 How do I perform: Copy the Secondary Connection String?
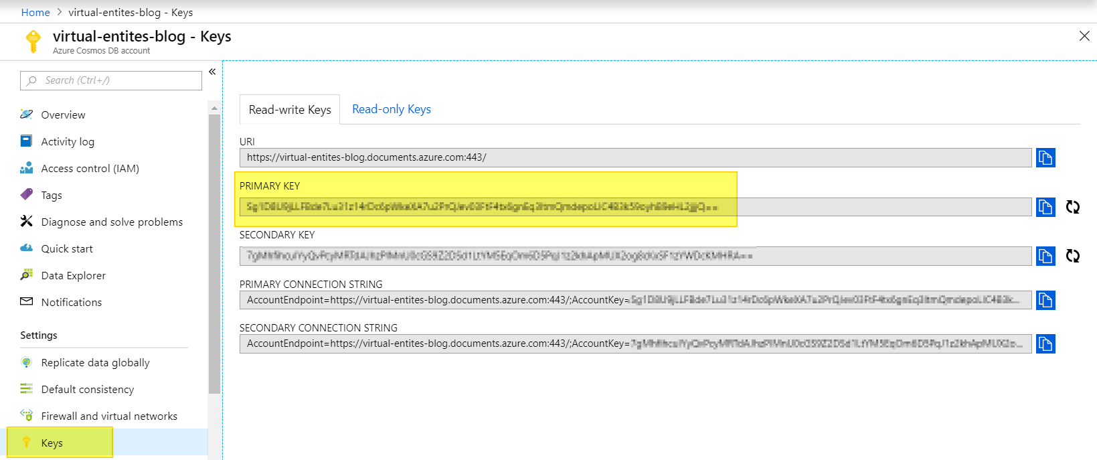point(1045,343)
